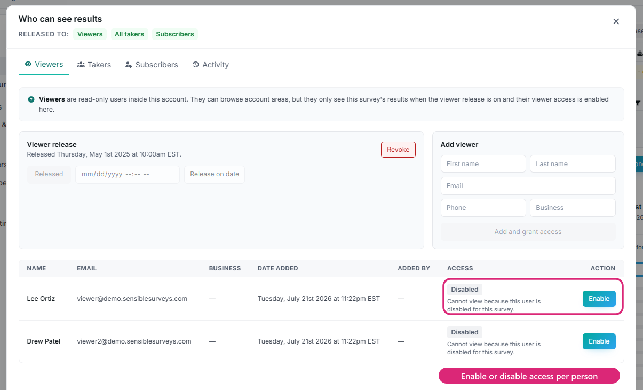The image size is (643, 390).
Task: Open the Takers tab
Action: 94,65
